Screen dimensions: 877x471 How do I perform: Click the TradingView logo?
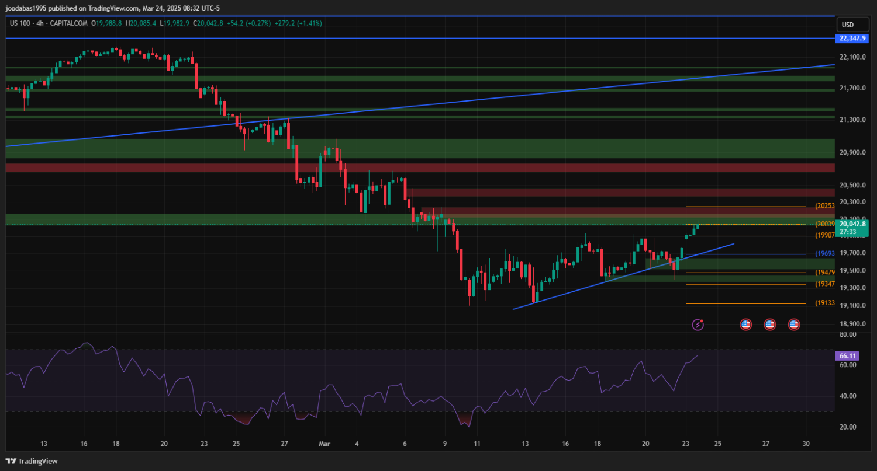[x=33, y=461]
